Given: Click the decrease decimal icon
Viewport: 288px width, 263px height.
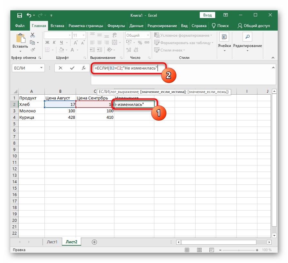Looking at the screenshot, I should [x=136, y=50].
